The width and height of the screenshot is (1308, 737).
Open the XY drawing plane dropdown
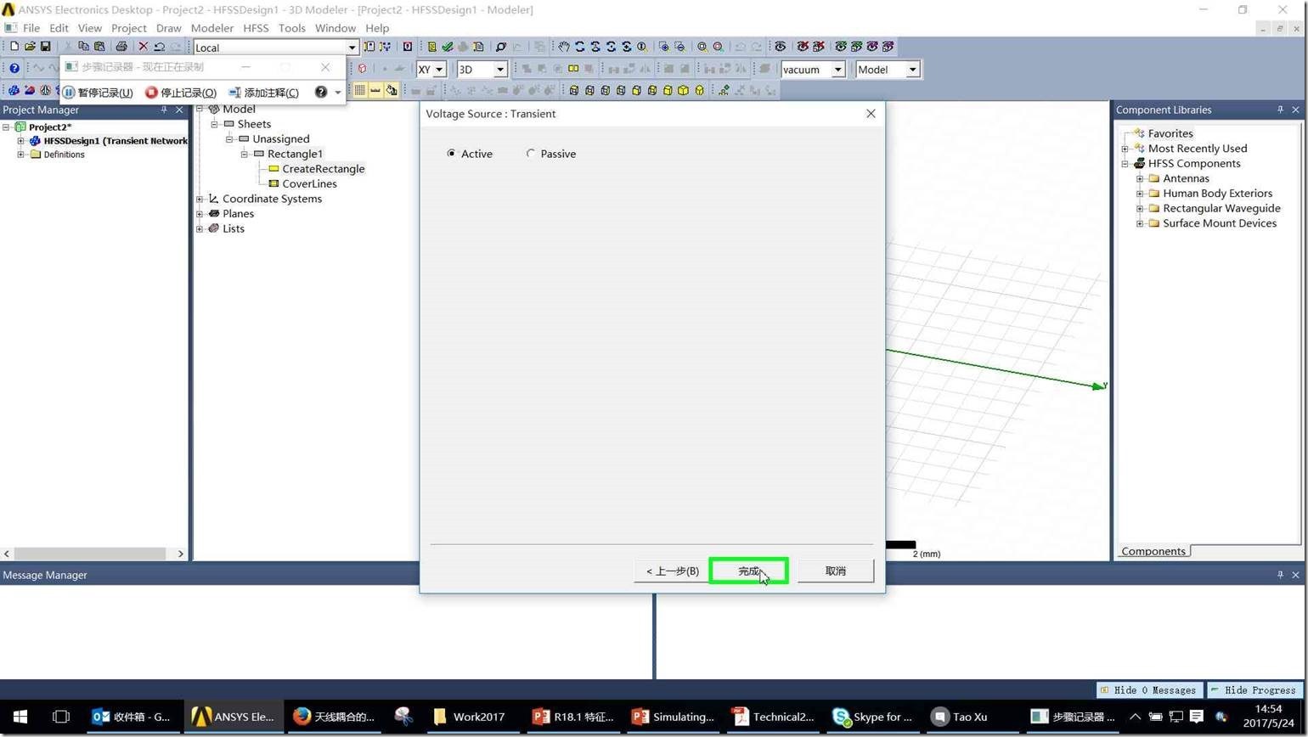pos(431,70)
